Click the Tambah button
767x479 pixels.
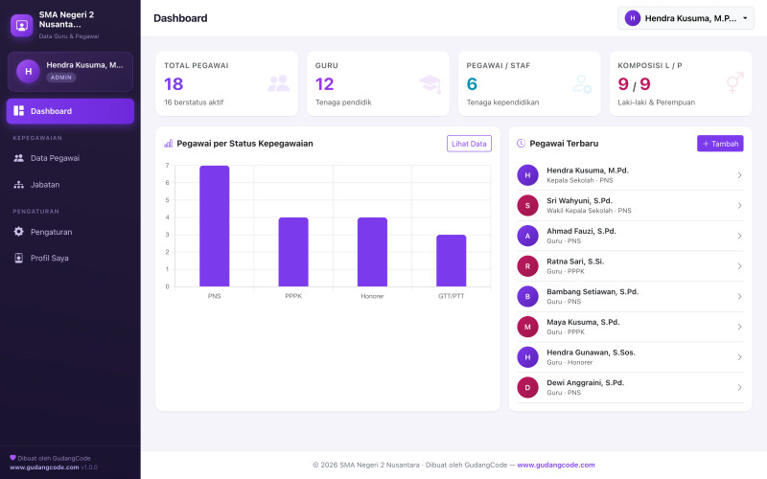(720, 144)
